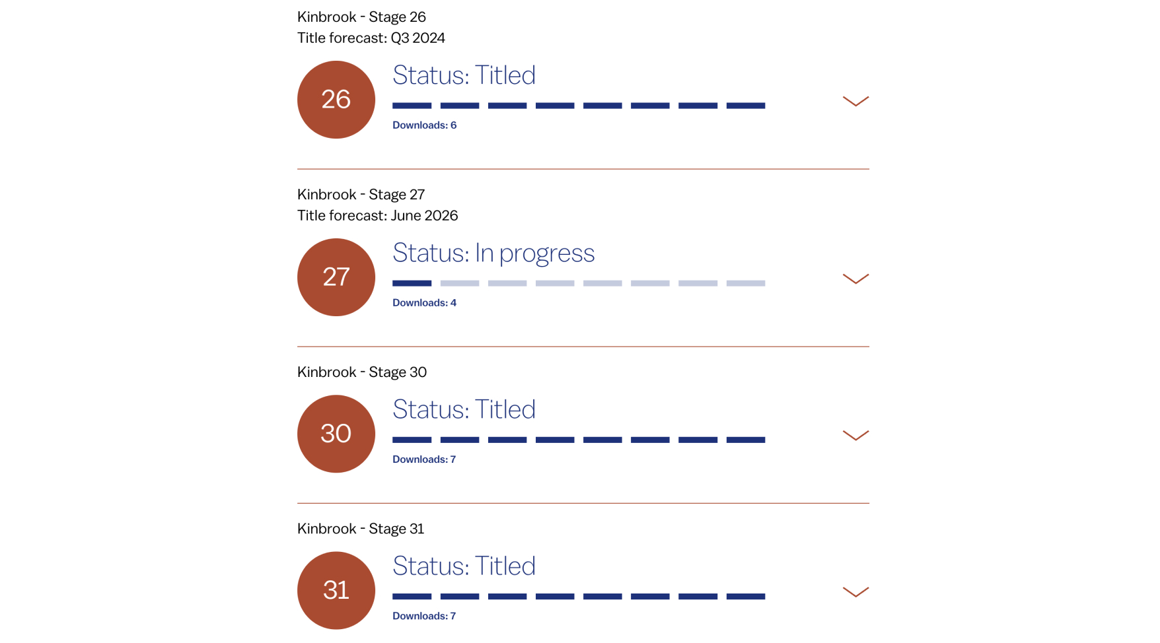Open Stage 27 'Downloads: 4' link
This screenshot has width=1160, height=643.
coord(424,303)
